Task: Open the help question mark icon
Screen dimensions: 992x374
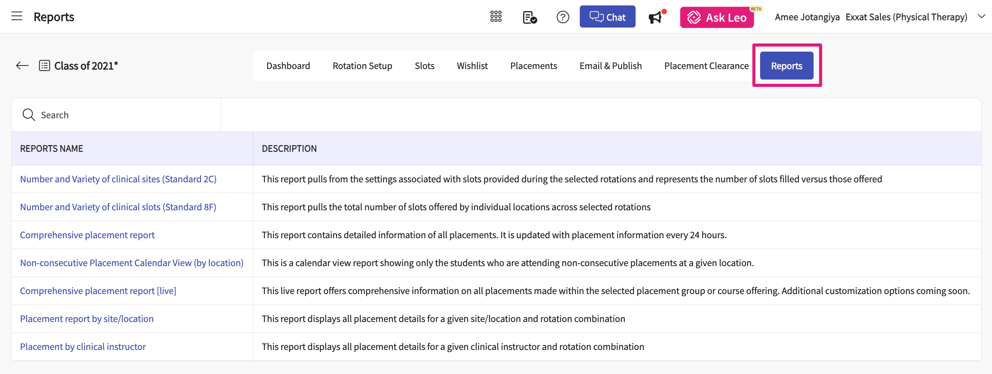Action: coord(562,17)
